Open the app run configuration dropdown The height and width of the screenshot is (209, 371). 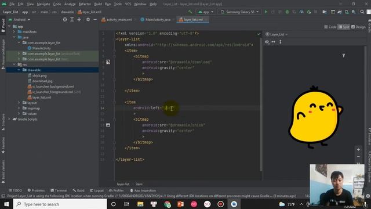[206, 12]
